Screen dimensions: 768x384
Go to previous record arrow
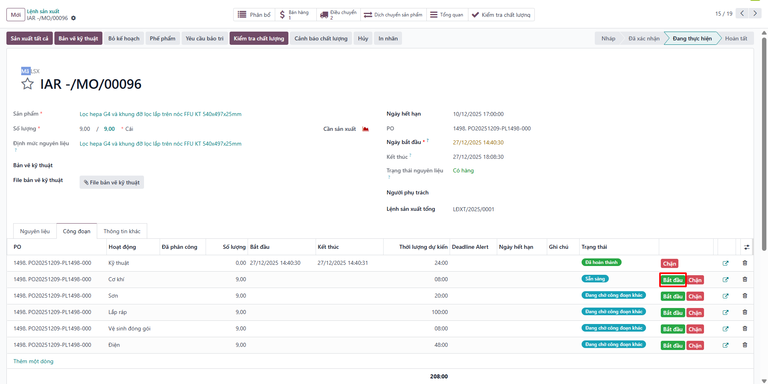(742, 13)
